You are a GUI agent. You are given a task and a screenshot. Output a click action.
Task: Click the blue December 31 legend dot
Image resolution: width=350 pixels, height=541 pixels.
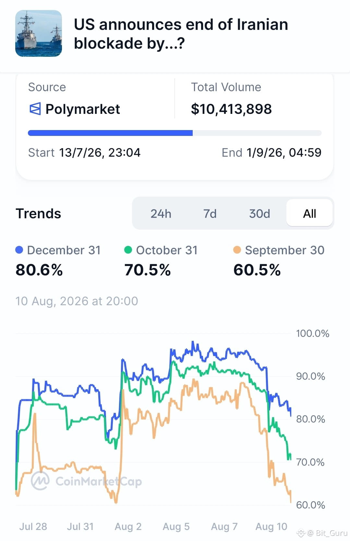pos(19,250)
